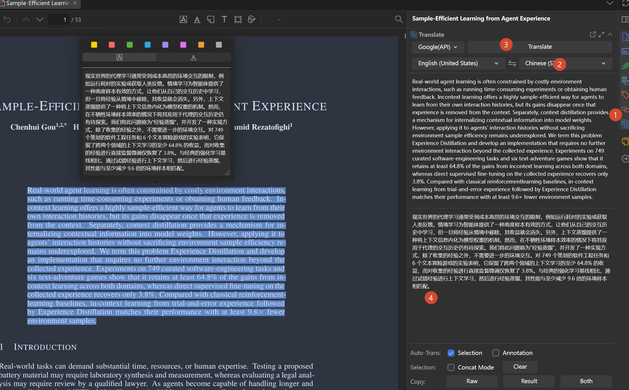
Task: Select the highlight text tool in toolbar
Action: point(183,19)
